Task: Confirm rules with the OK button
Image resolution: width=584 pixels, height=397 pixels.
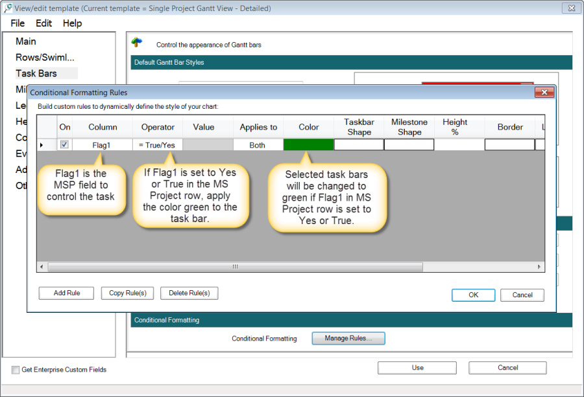Action: coord(474,295)
